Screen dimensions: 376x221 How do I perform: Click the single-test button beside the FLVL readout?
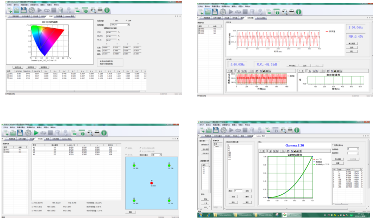292,65
